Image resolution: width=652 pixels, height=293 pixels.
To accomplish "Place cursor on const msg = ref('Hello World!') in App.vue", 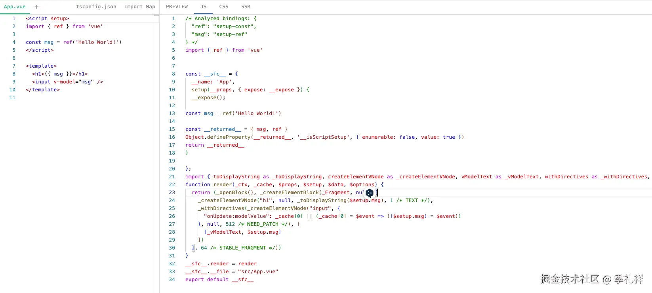I will (74, 42).
